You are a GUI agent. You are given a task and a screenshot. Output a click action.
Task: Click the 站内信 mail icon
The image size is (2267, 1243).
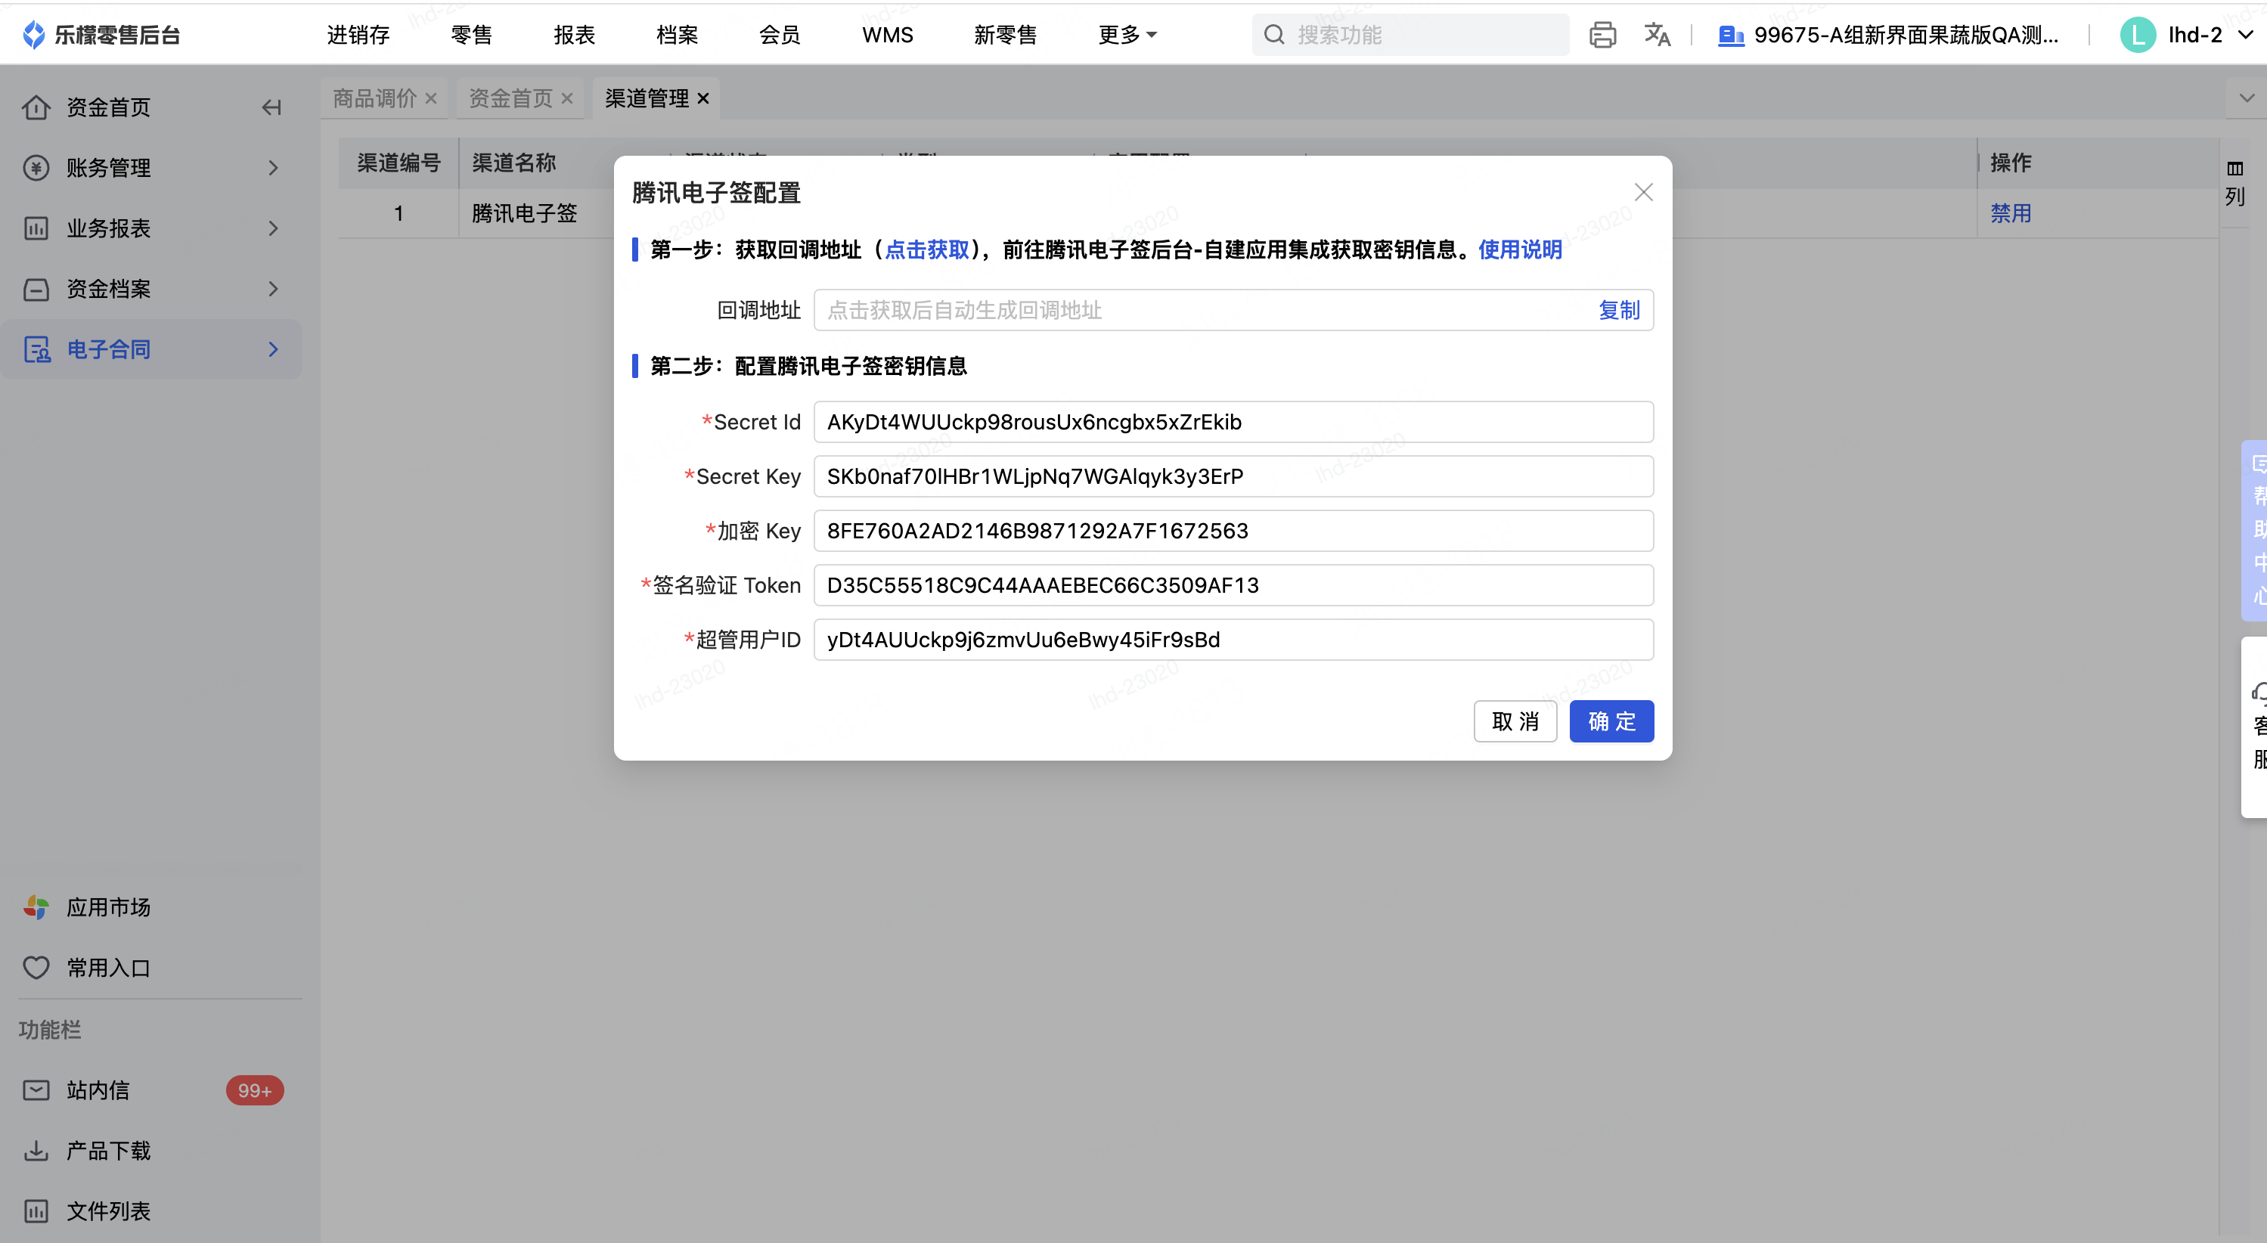(36, 1090)
